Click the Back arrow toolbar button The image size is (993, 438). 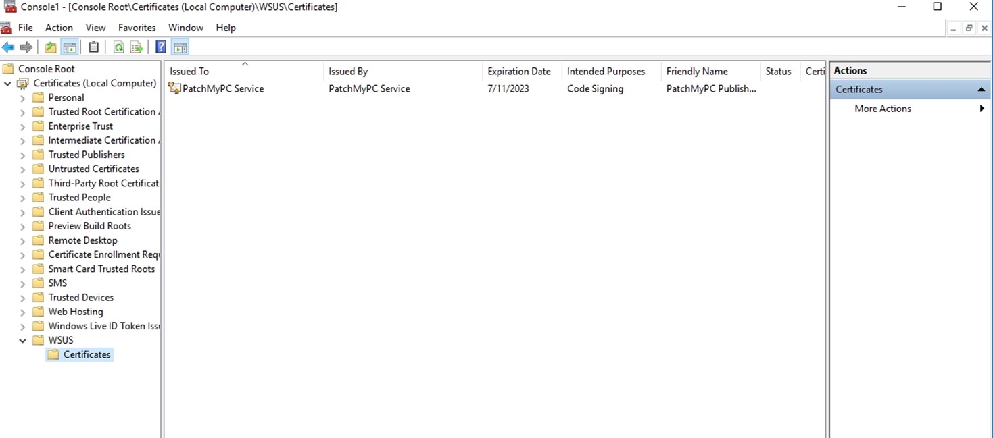click(8, 47)
